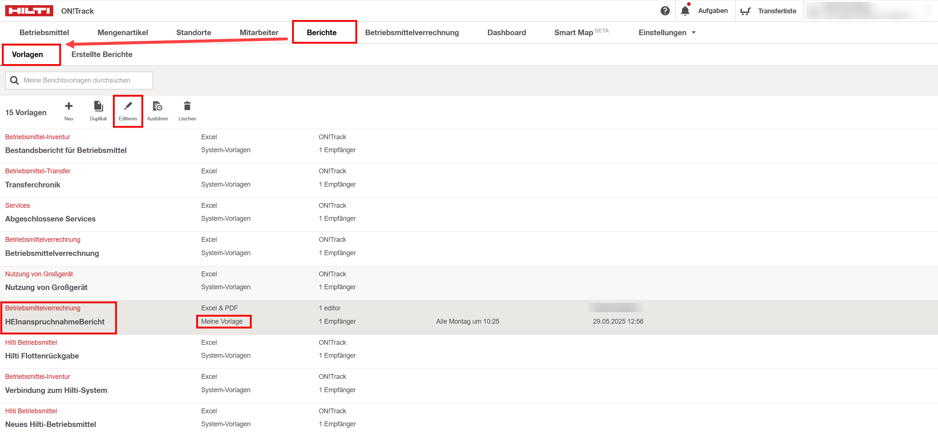Click the red Services category label
The image size is (938, 437).
[17, 206]
